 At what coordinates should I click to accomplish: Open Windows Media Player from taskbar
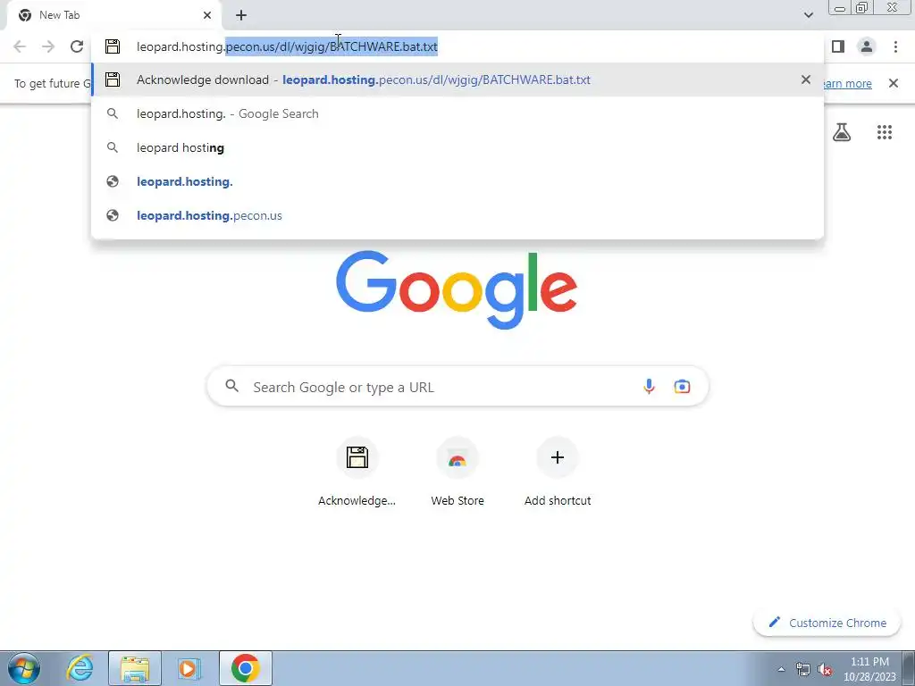pyautogui.click(x=189, y=668)
